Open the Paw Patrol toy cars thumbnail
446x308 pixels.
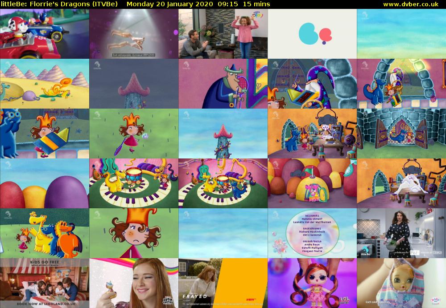(45, 34)
